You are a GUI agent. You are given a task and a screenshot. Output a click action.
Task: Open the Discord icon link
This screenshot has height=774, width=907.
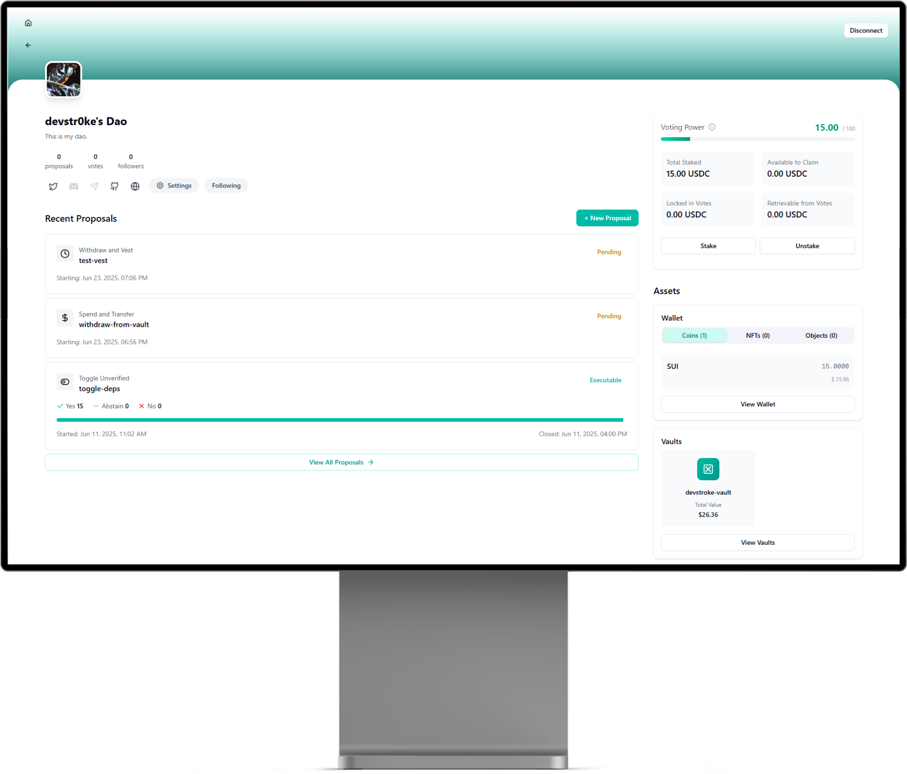tap(73, 186)
